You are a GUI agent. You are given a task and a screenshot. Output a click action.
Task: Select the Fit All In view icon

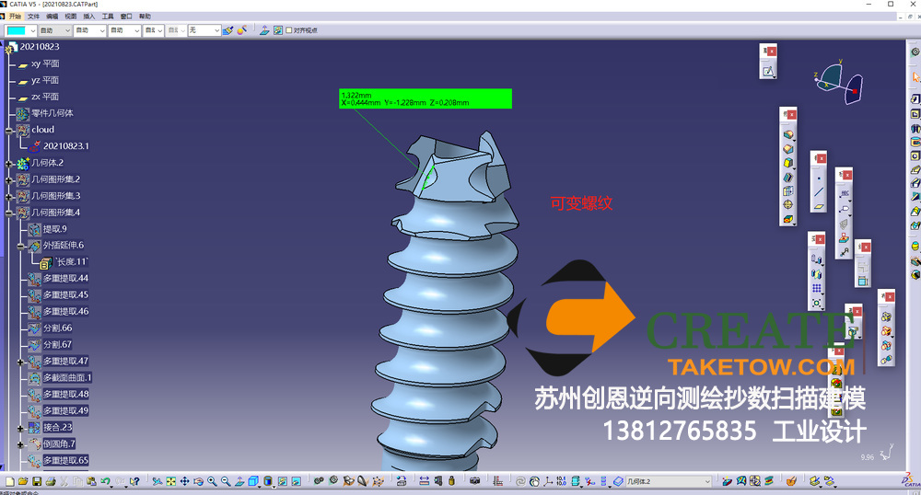[x=171, y=481]
